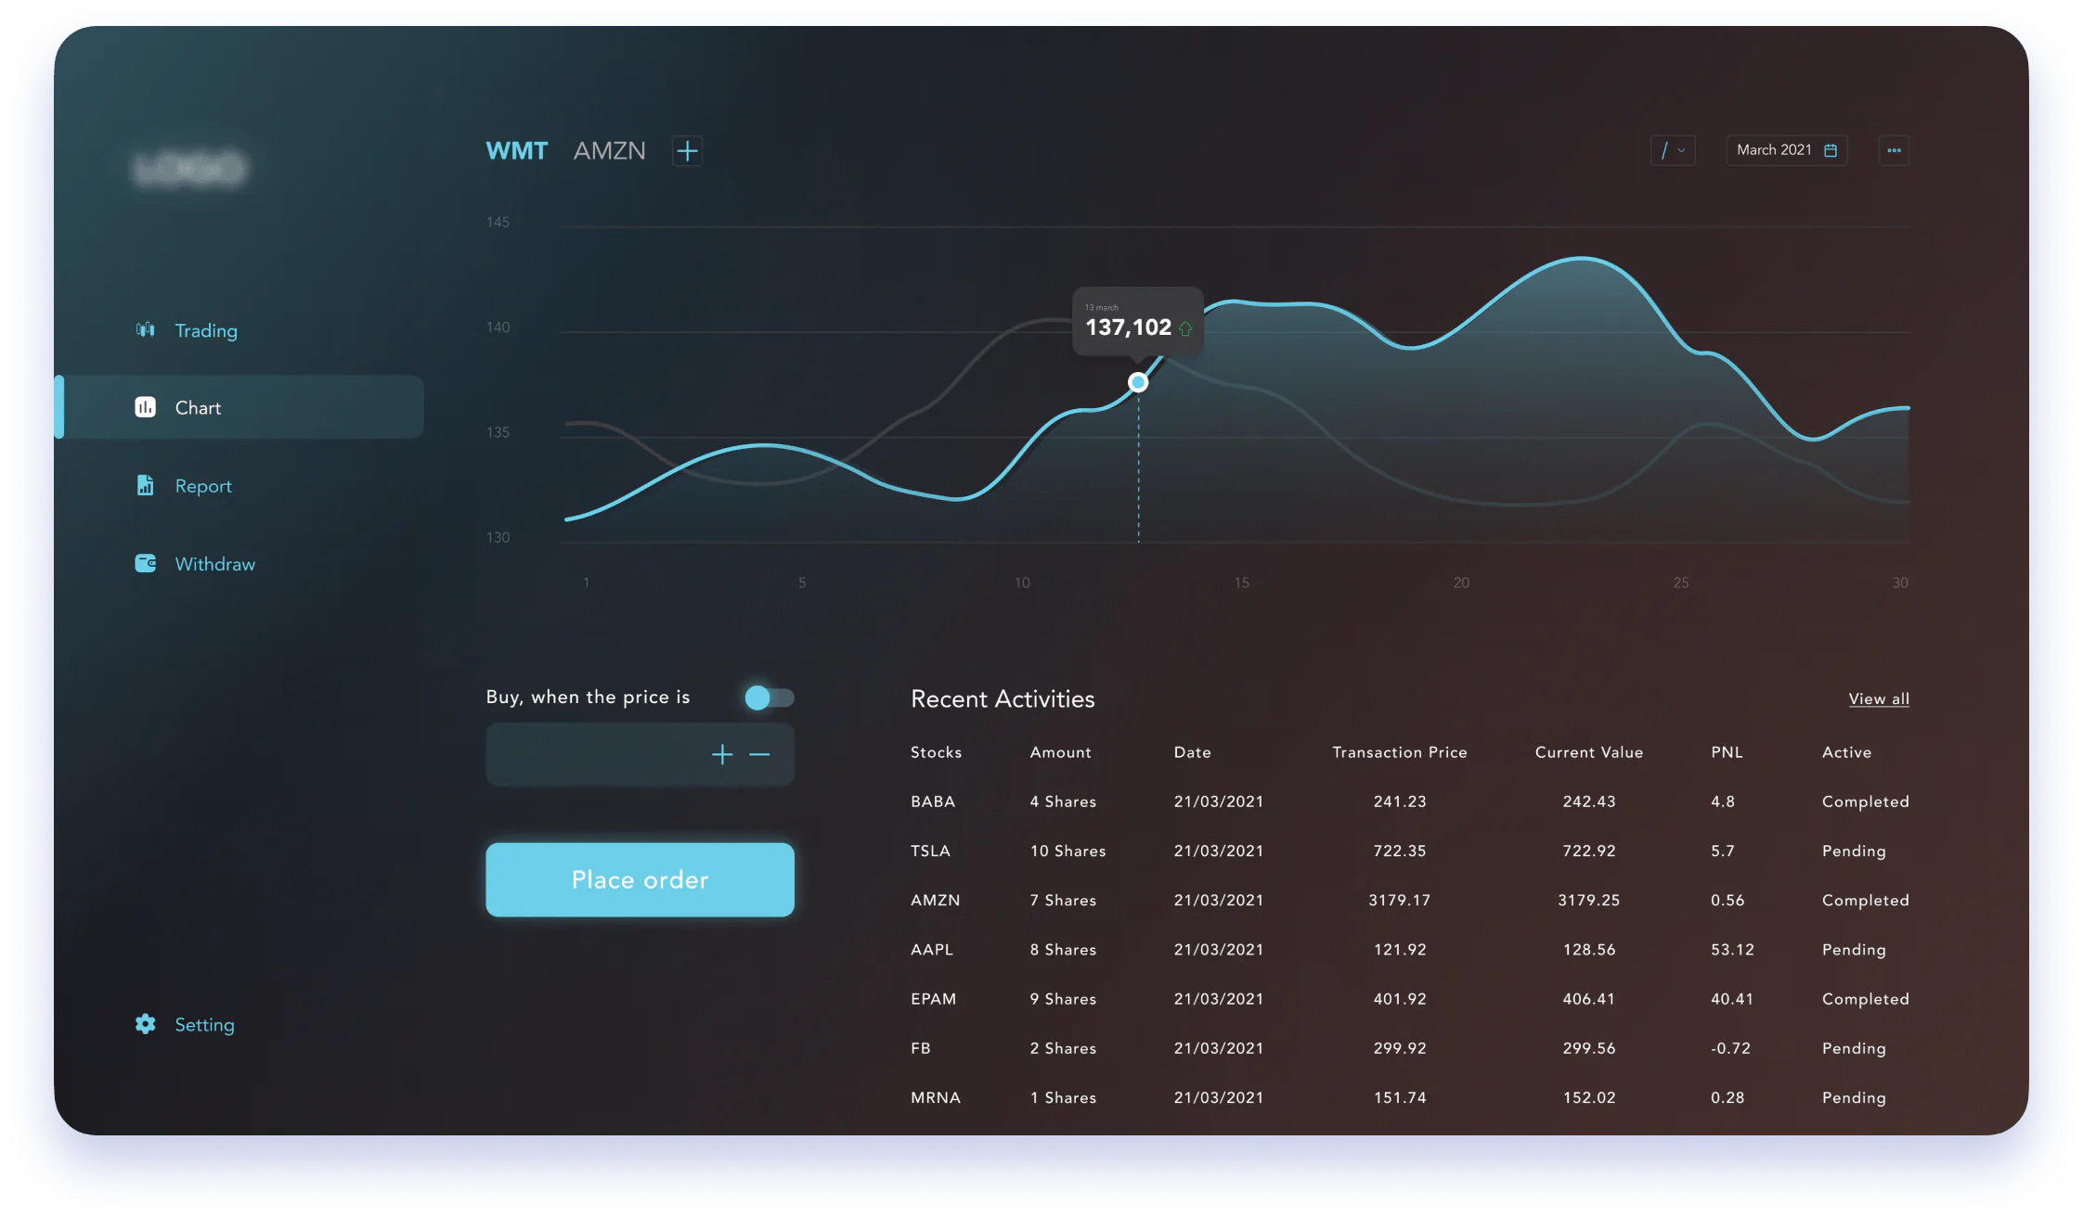
Task: Toggle the Buy when price is switch
Action: [x=770, y=698]
